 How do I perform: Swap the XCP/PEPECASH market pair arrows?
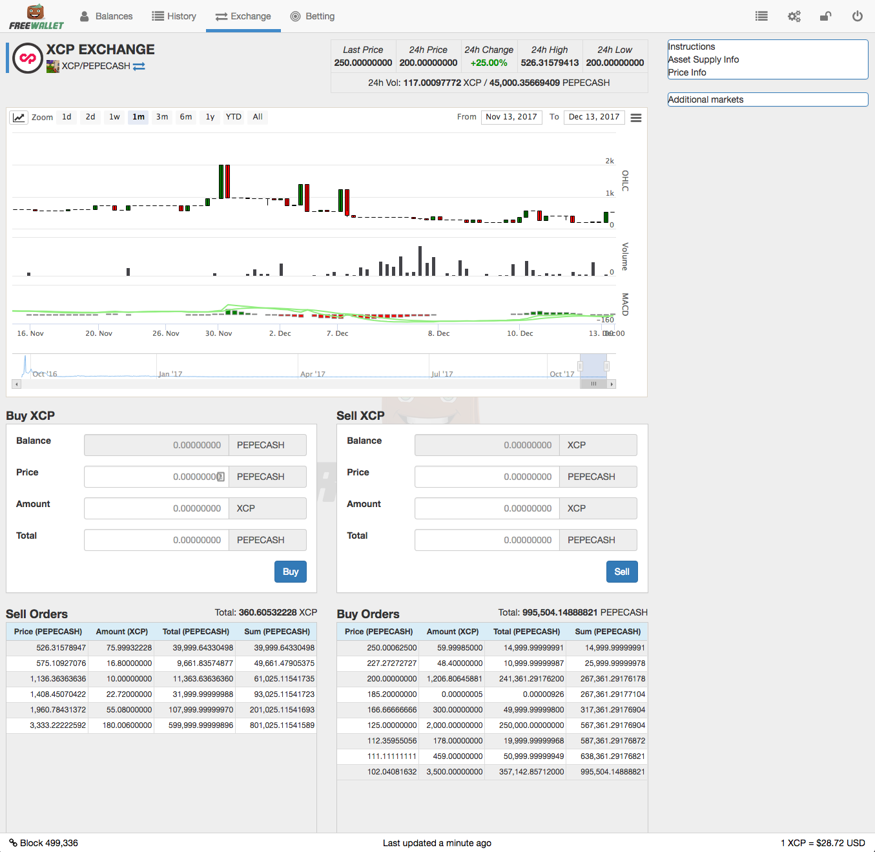tap(139, 66)
